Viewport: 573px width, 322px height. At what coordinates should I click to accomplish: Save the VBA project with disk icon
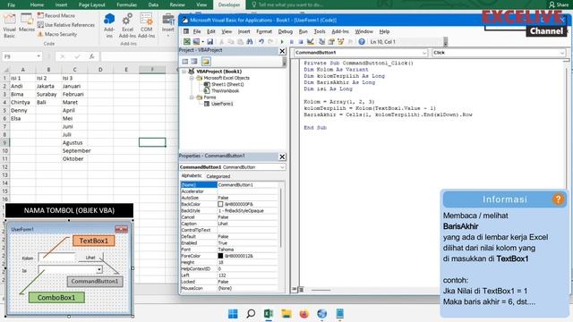[x=210, y=42]
